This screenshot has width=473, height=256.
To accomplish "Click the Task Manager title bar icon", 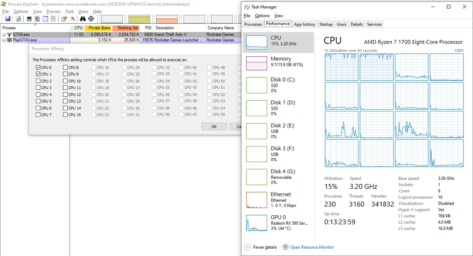I will (247, 7).
